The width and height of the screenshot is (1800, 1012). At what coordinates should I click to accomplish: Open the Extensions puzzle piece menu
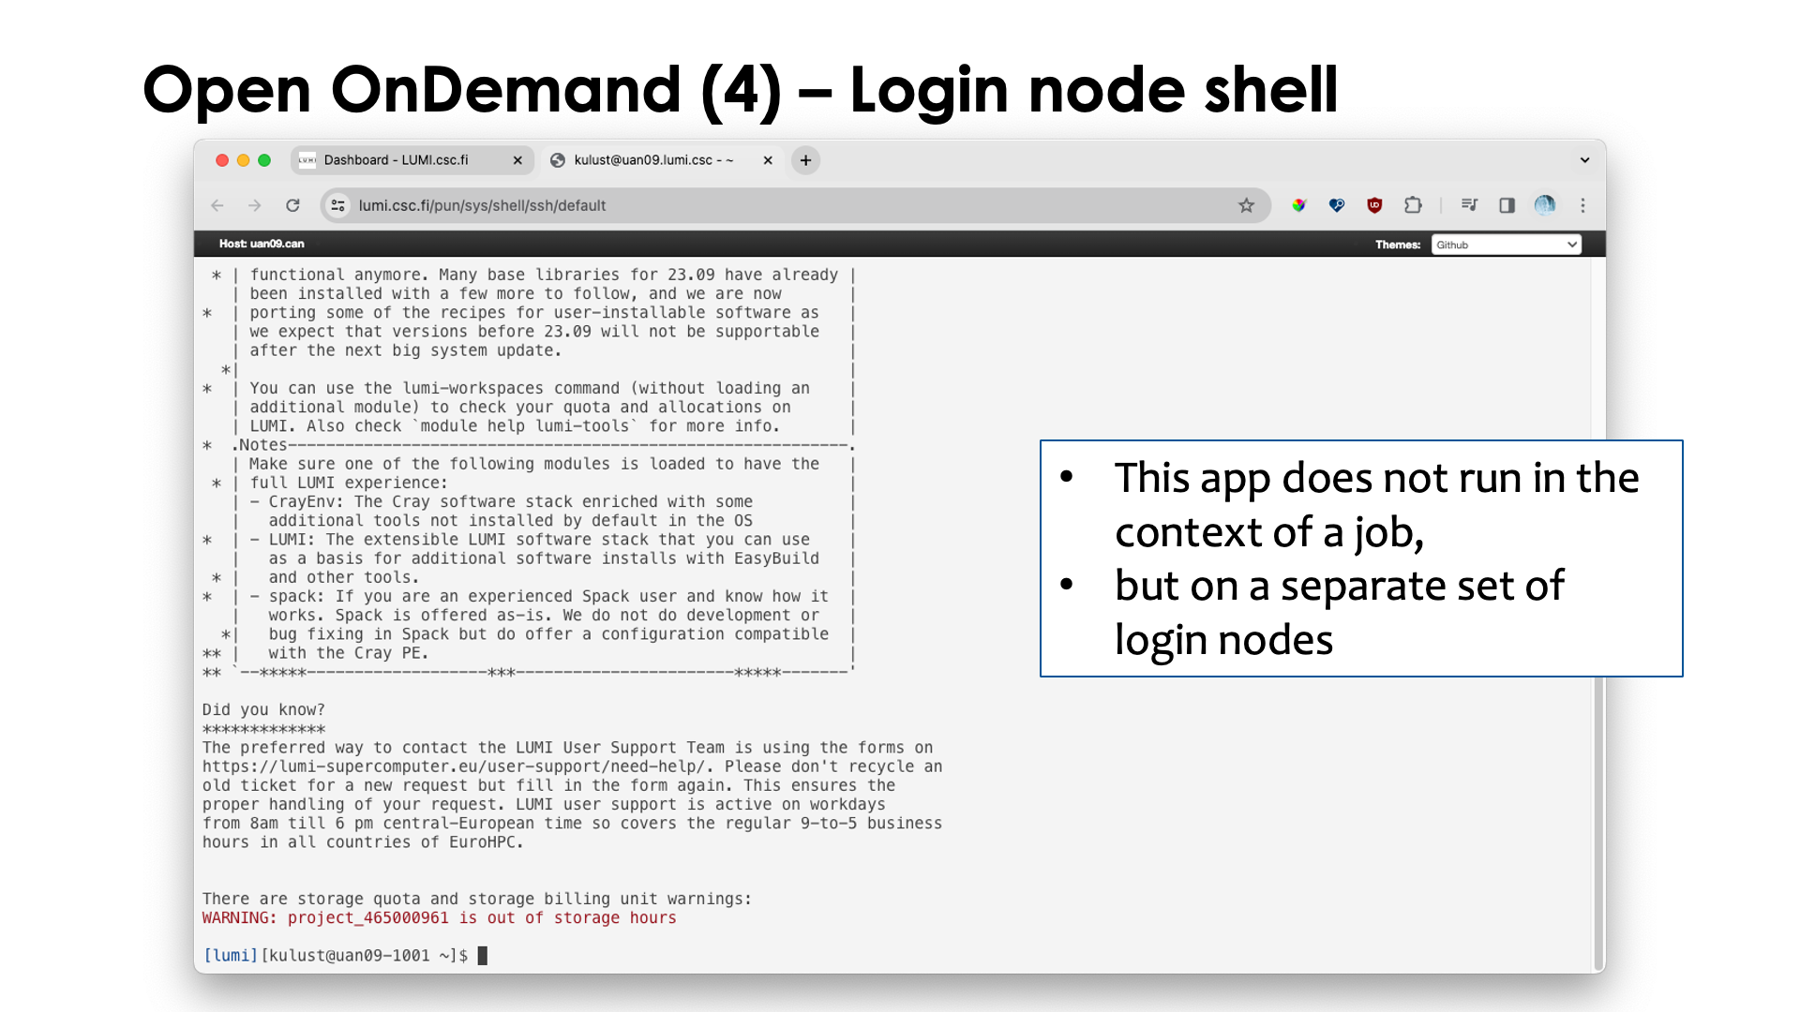click(x=1413, y=205)
